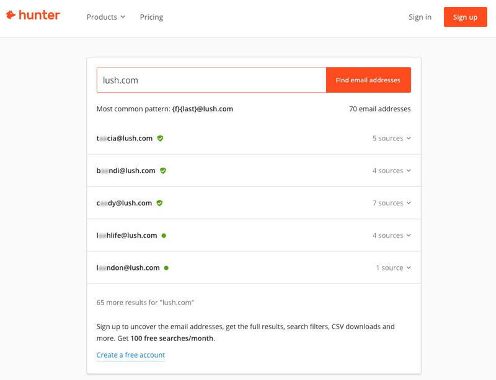Click Find email addresses button

(368, 80)
